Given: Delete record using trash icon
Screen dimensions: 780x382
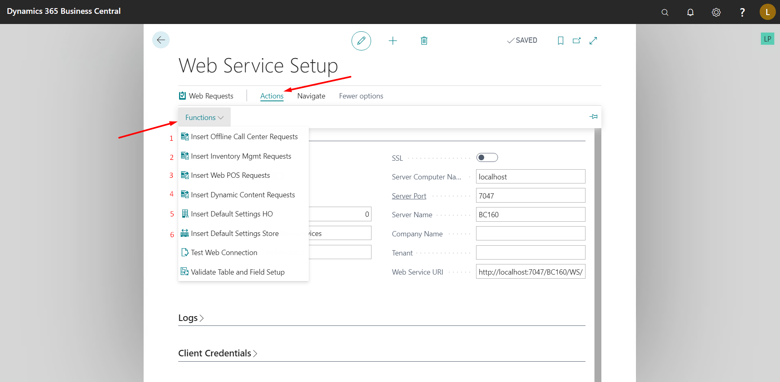Looking at the screenshot, I should (424, 41).
